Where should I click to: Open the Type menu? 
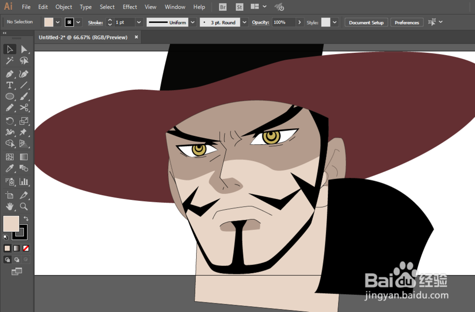[85, 7]
